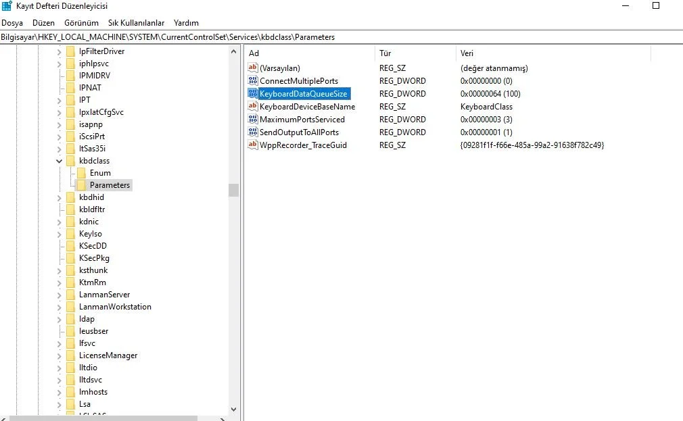Select the kbldfltr tree item
The height and width of the screenshot is (421, 683).
[92, 209]
